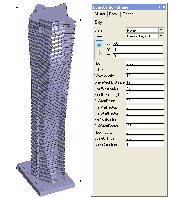Close the Object Info palette
This screenshot has width=172, height=198.
pos(164,7)
